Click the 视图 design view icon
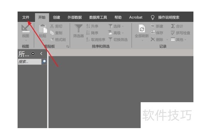Image resolution: width=211 pixels, height=140 pixels. pyautogui.click(x=25, y=28)
